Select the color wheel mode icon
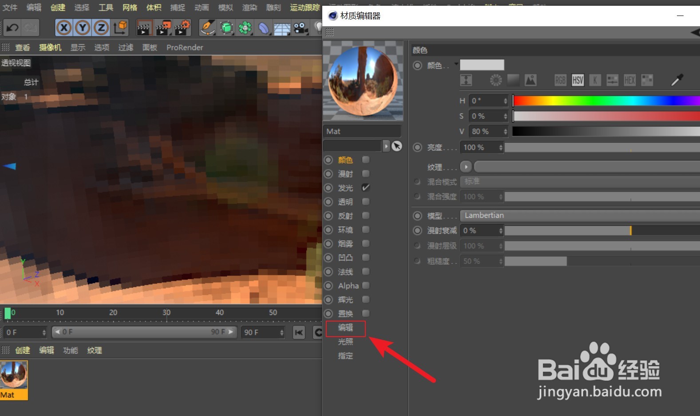The width and height of the screenshot is (700, 416). (x=496, y=80)
